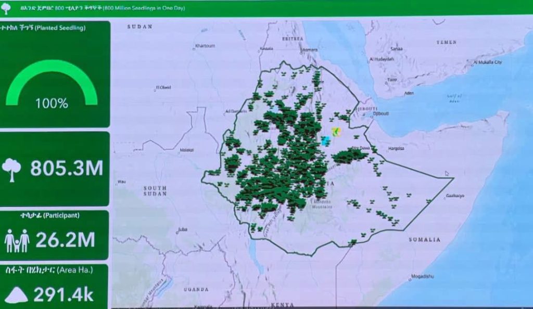The width and height of the screenshot is (533, 309).
Task: Click the UGANDA country label
Action: (x=196, y=289)
